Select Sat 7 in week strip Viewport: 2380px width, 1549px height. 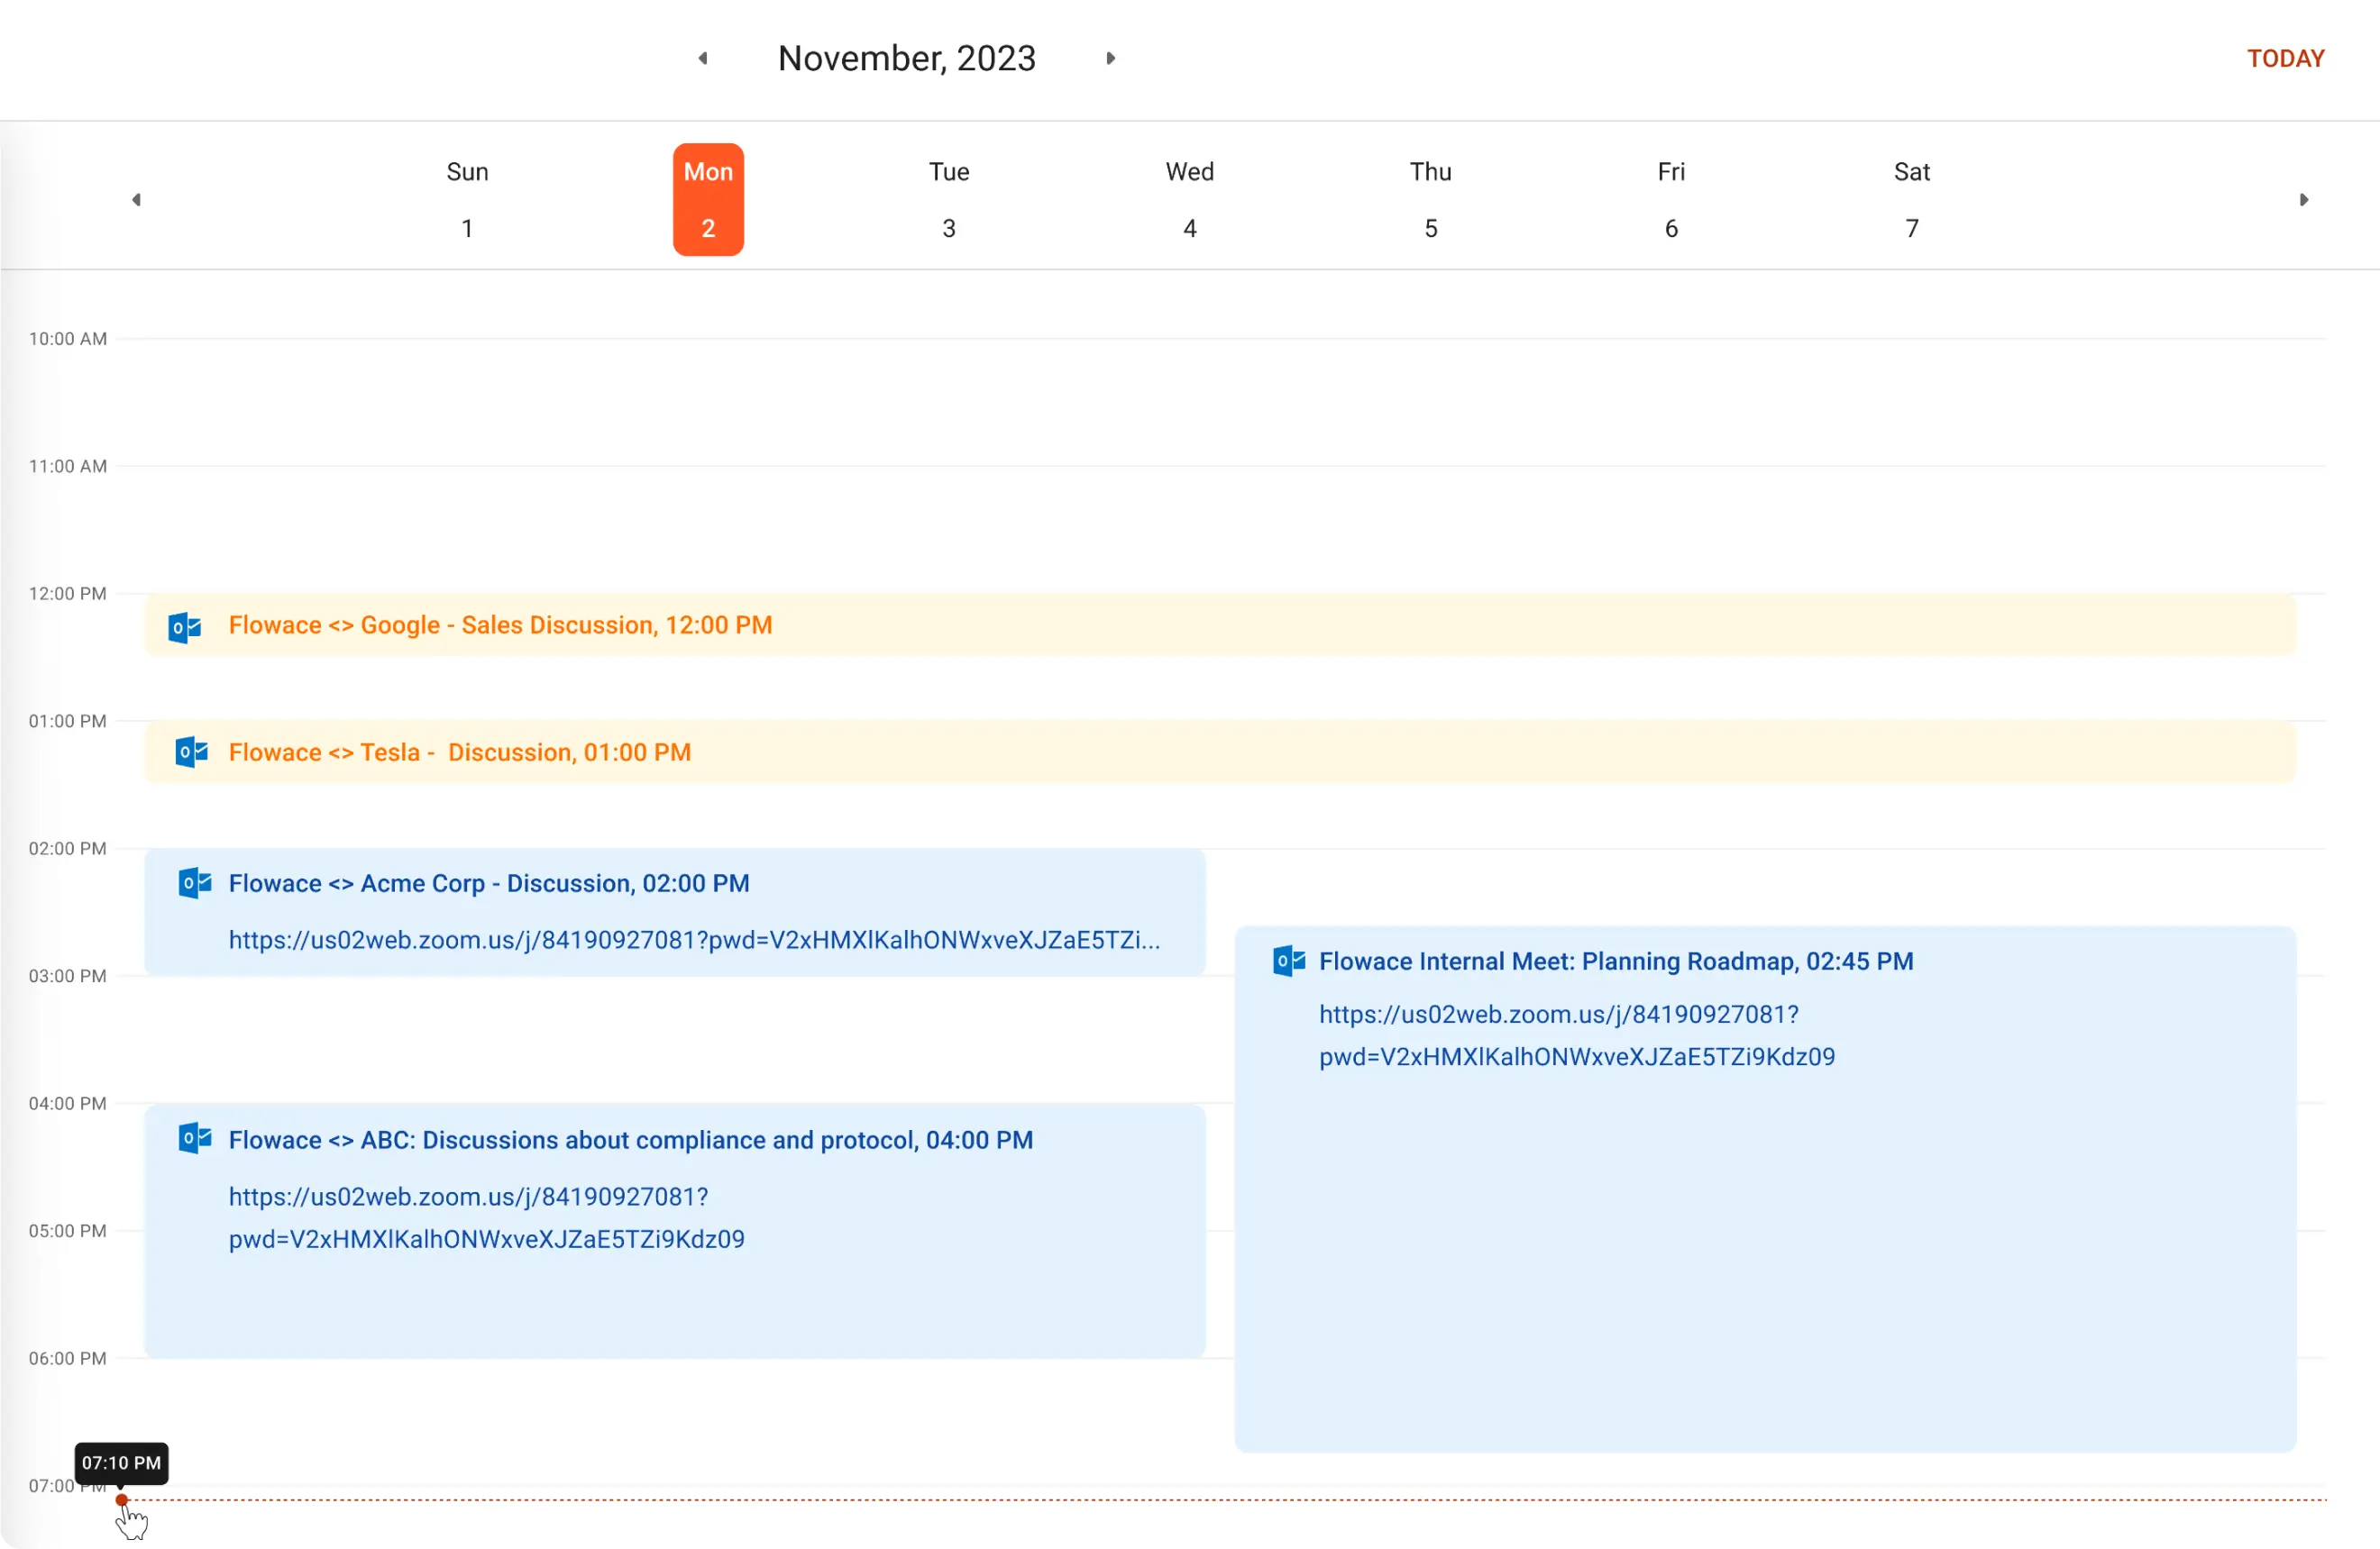point(1912,200)
